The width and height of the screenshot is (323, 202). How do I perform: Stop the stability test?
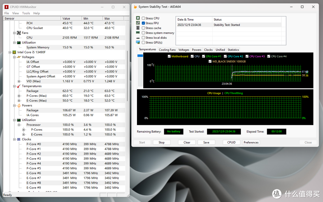tap(161, 142)
